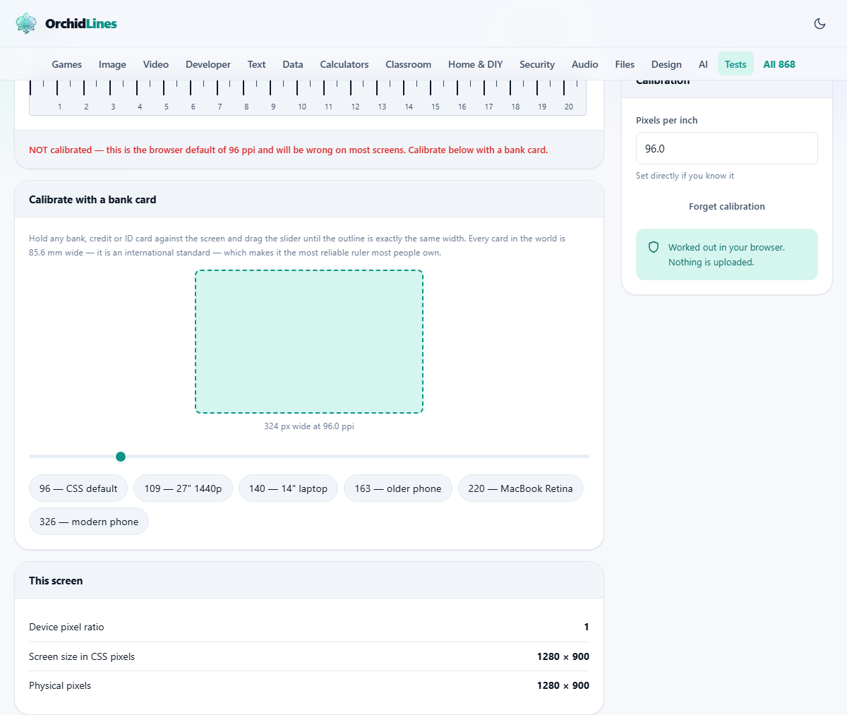Screen dimensions: 847x715
Task: Select the active Tests tab
Action: click(x=735, y=64)
